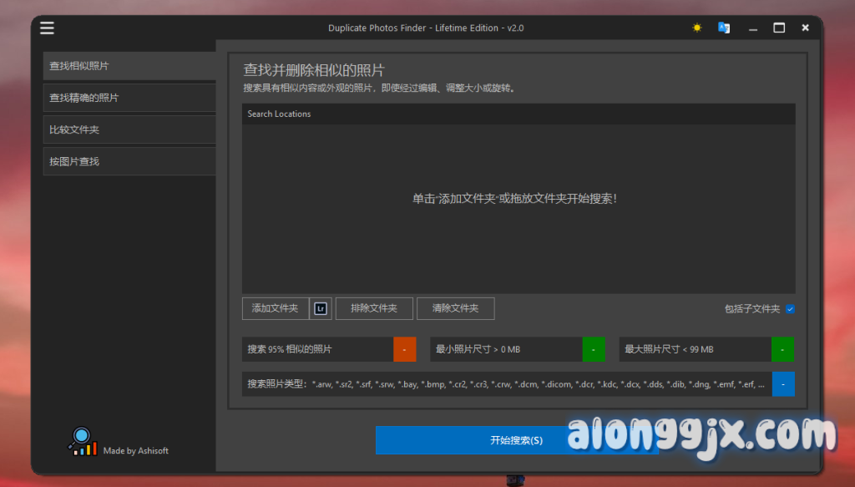Expand the orange similarity percentage control

point(404,349)
